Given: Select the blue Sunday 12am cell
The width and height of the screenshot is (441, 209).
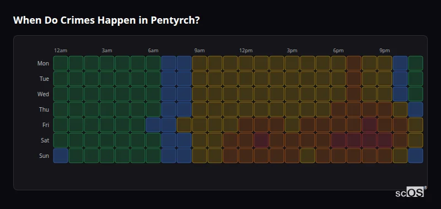Looking at the screenshot, I should tap(61, 156).
